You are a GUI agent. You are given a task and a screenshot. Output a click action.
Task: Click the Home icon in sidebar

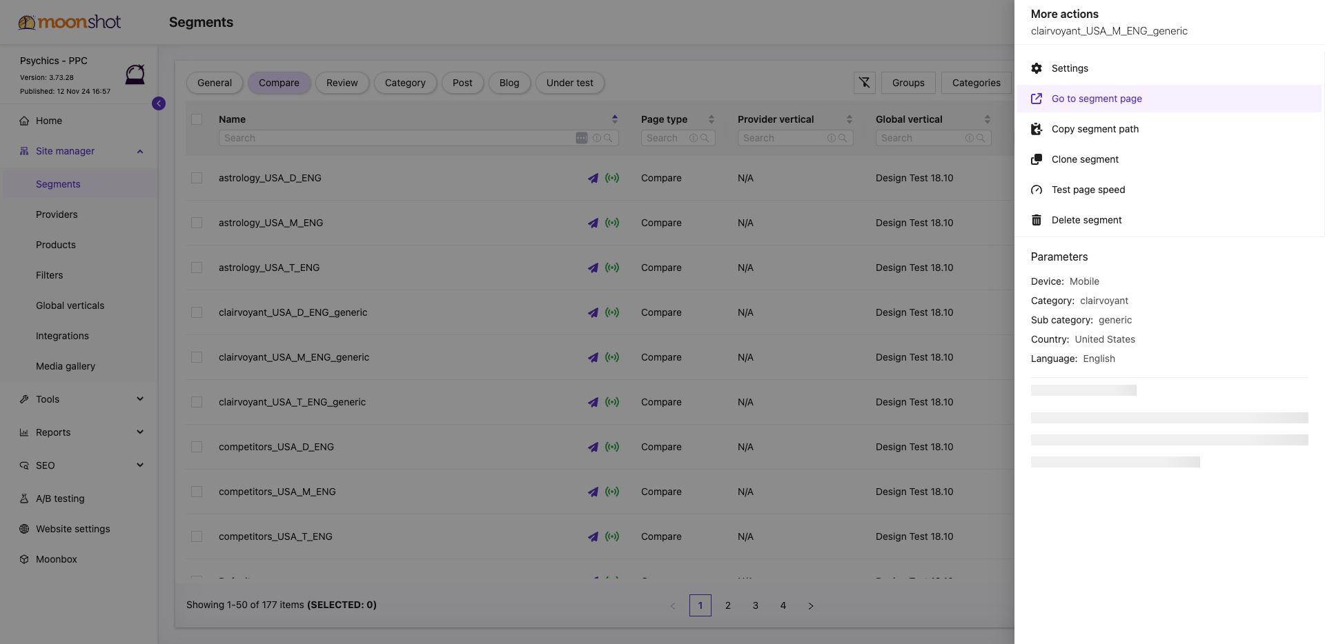click(24, 121)
